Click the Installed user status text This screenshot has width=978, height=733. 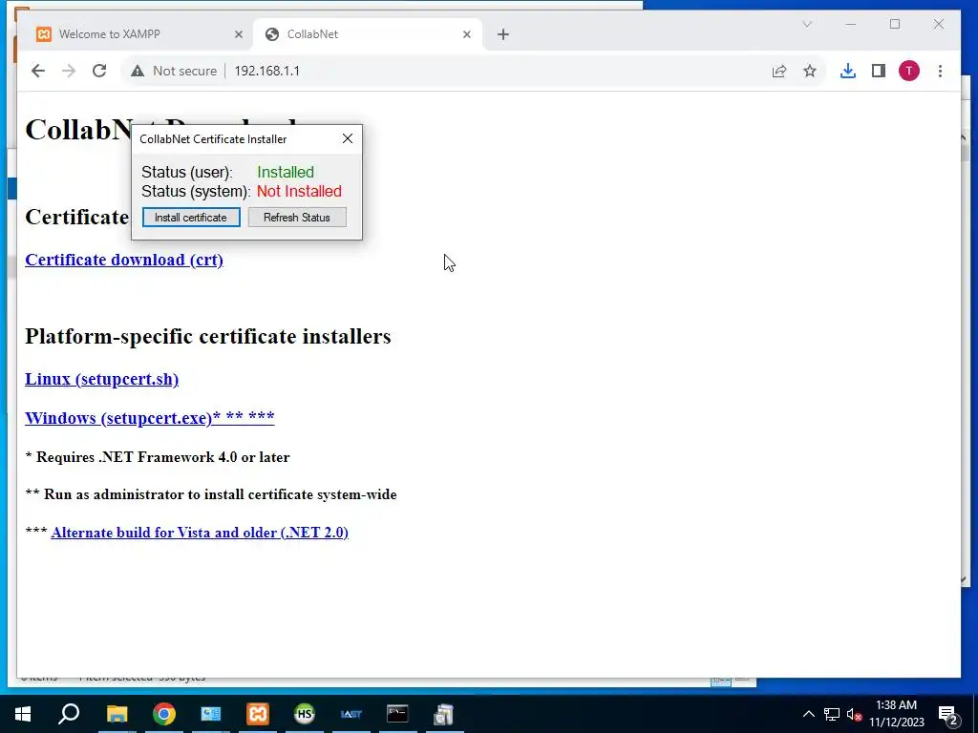coord(286,172)
